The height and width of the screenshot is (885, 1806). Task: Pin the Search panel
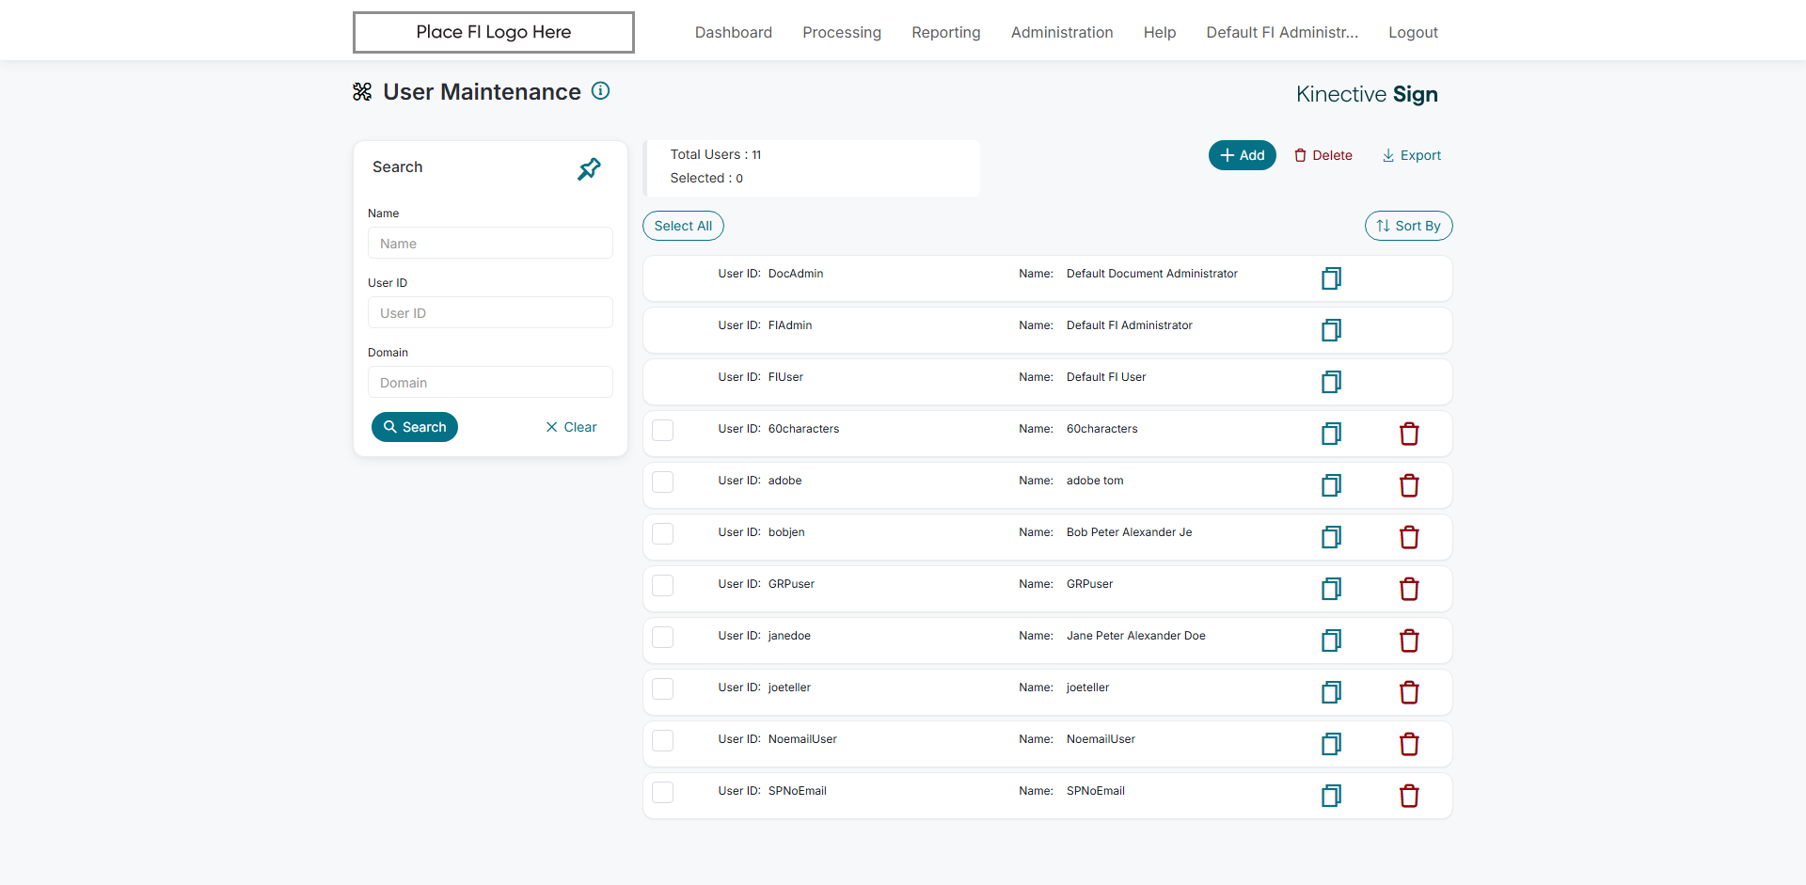coord(589,169)
